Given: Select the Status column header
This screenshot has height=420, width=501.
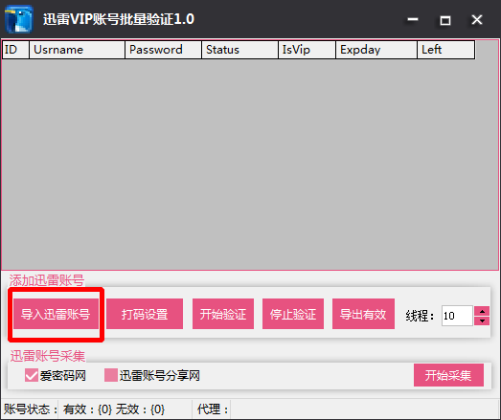Looking at the screenshot, I should [x=239, y=50].
